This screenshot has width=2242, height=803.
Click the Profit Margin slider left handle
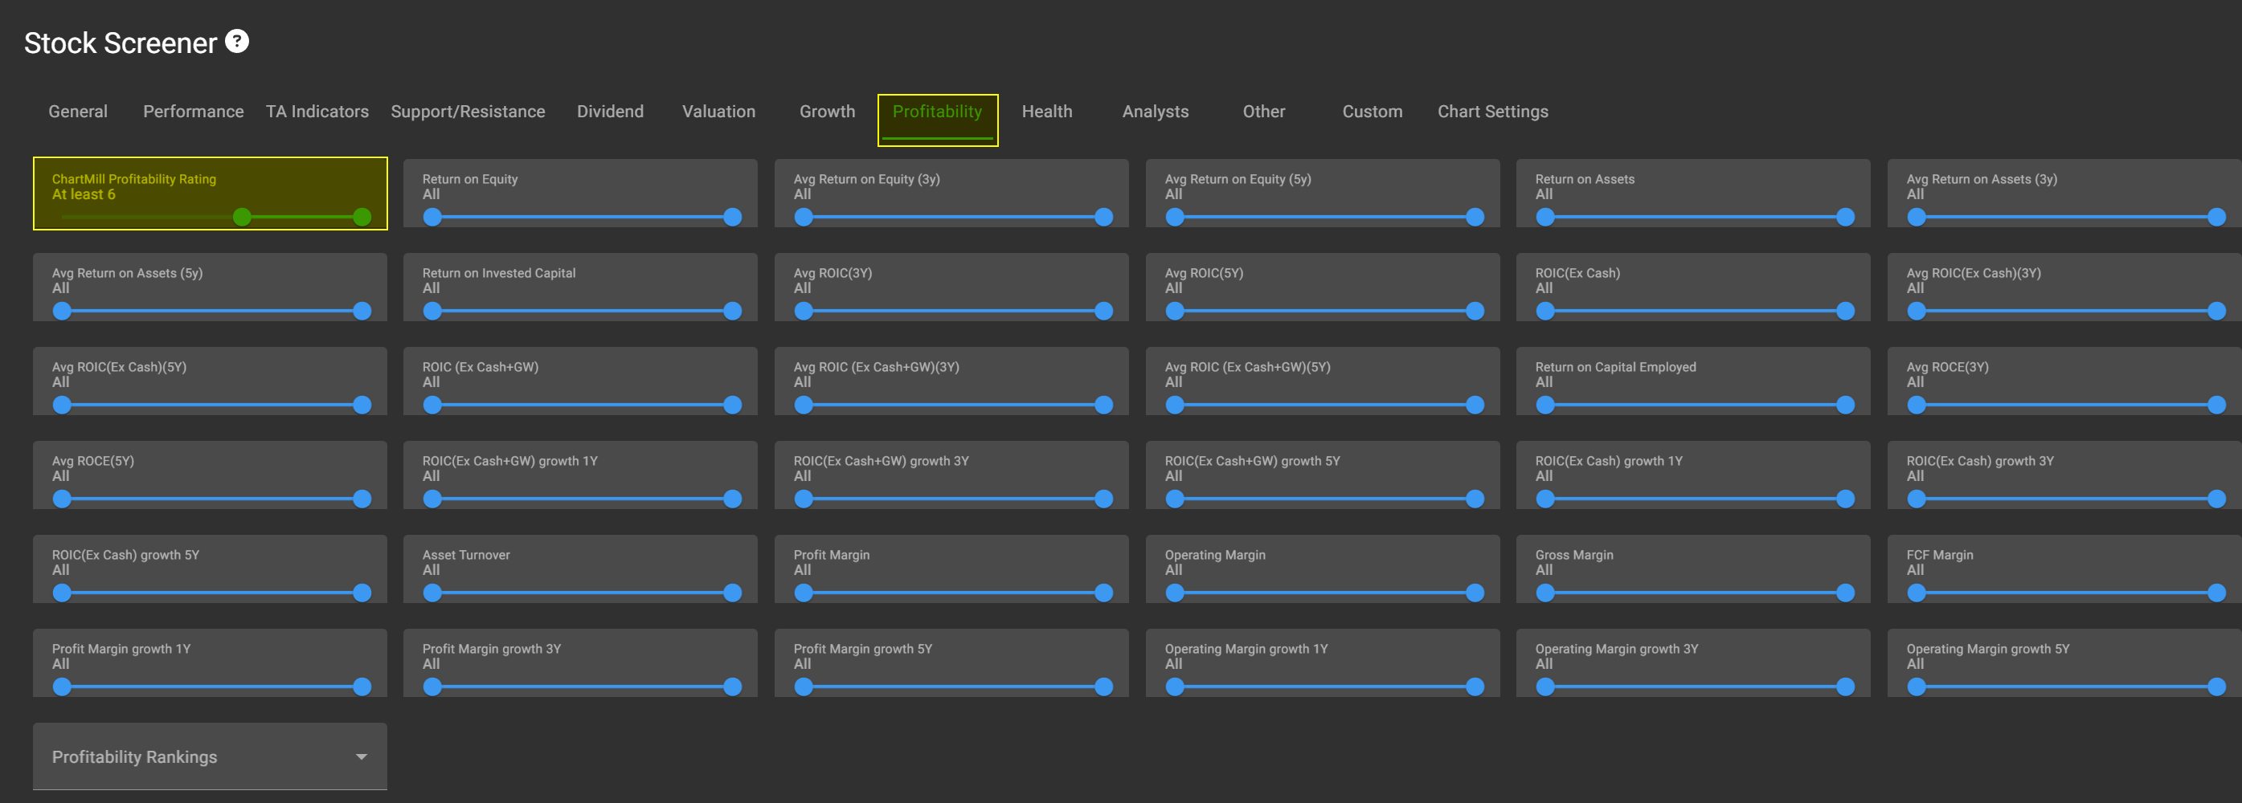tap(804, 593)
